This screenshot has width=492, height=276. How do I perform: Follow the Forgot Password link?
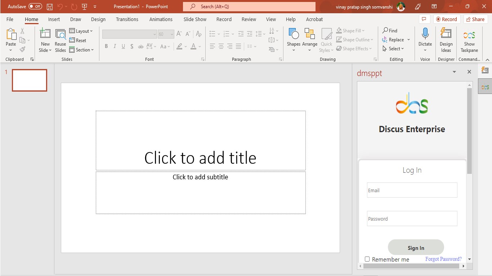[x=443, y=259]
